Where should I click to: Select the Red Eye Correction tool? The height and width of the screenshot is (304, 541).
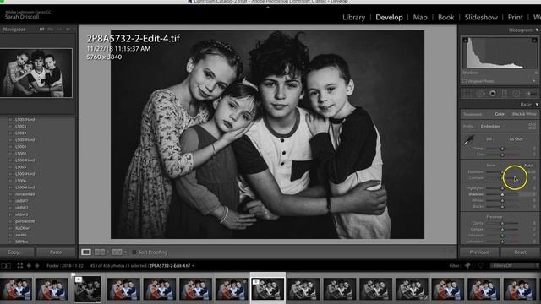click(492, 94)
